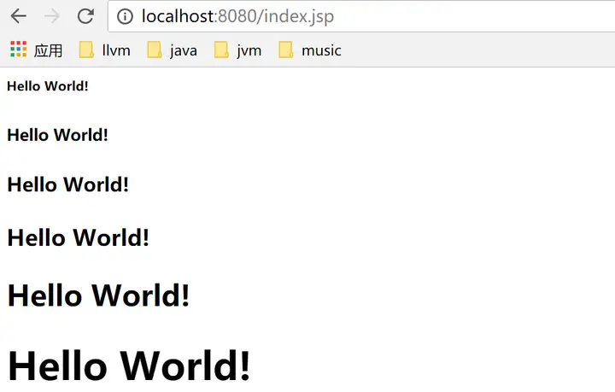Open the llvm bookmark folder
The image size is (615, 392).
(x=104, y=50)
